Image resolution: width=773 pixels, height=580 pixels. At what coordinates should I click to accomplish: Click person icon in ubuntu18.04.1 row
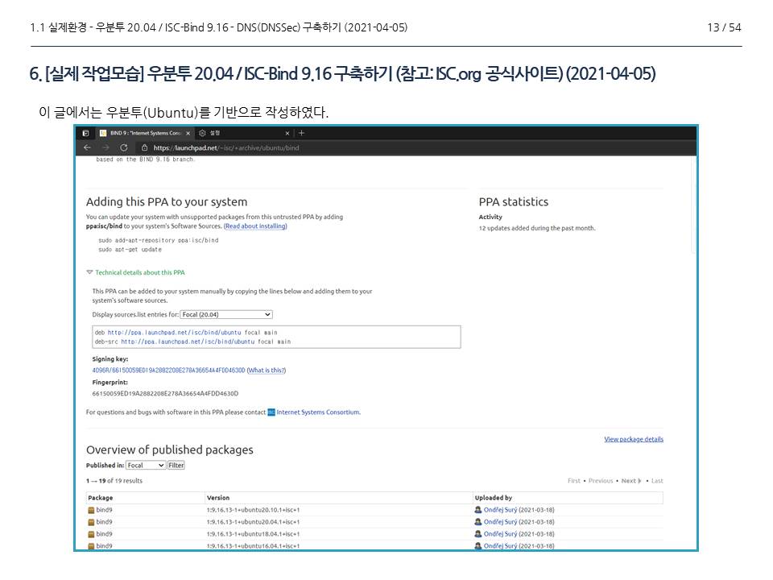pyautogui.click(x=477, y=534)
